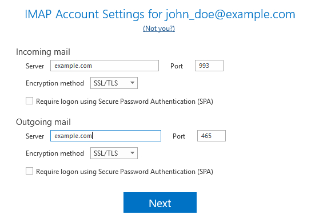Screen dimensions: 323x223
Task: Click the IMAP Account Settings title text
Action: 160,14
